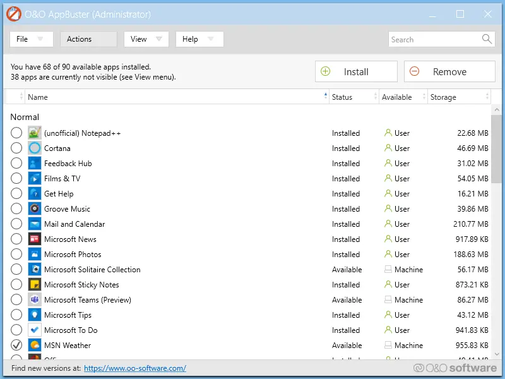Open the File dropdown arrow

point(40,39)
